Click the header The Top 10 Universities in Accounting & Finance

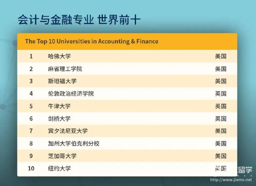click(92, 41)
